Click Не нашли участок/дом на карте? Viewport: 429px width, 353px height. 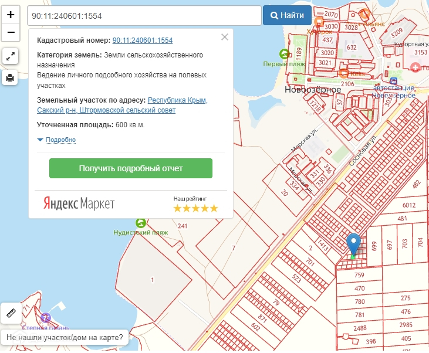click(65, 337)
